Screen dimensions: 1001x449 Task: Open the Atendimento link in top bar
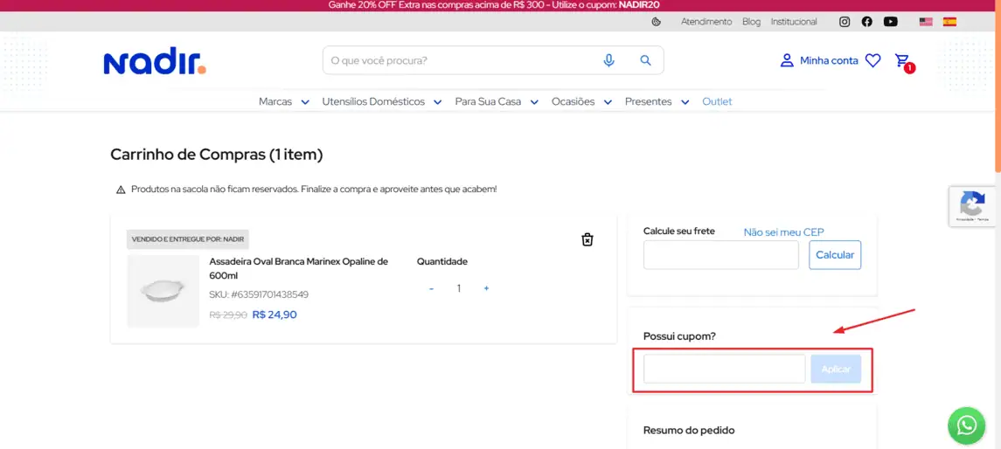[x=706, y=22]
